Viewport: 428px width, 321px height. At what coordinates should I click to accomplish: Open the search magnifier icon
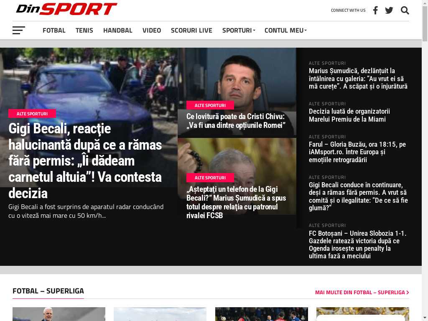pos(405,10)
